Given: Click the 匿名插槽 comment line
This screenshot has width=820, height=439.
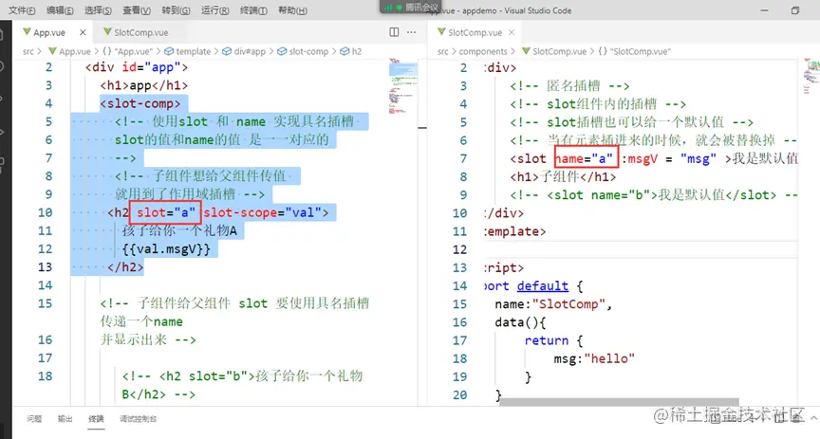Looking at the screenshot, I should 569,85.
